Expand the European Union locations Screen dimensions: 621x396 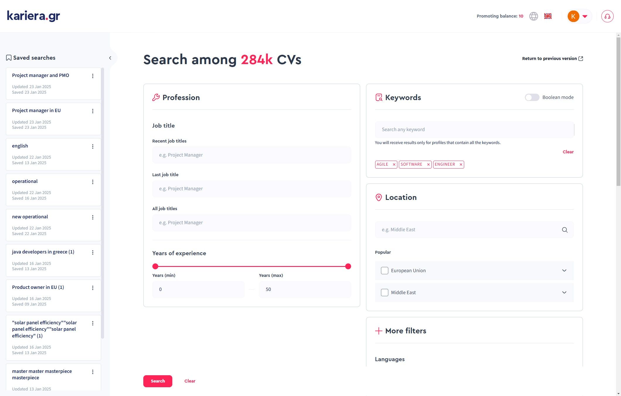(x=564, y=270)
